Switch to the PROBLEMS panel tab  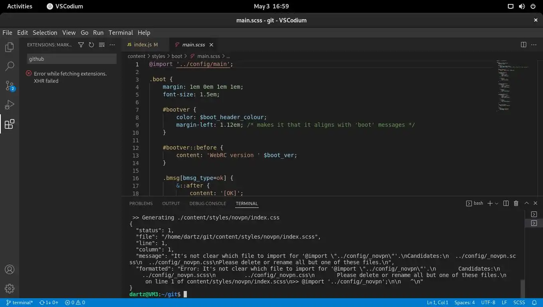click(141, 203)
